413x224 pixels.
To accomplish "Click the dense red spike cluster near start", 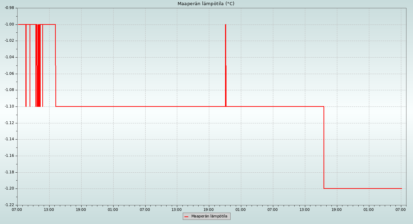I will (x=38, y=65).
